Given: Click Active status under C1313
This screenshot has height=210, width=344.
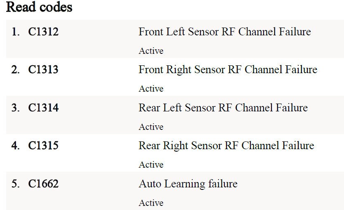Looking at the screenshot, I should [151, 89].
